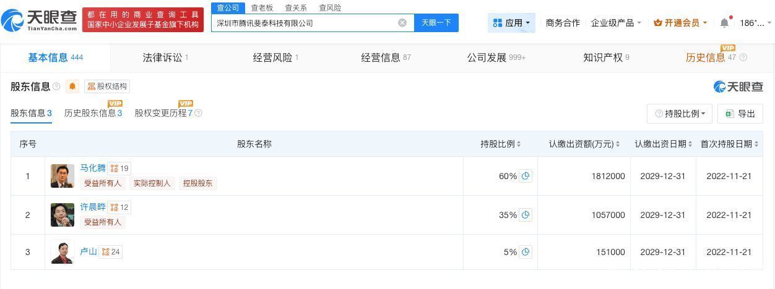Click the orange alert bell beside 股东信息
The height and width of the screenshot is (289, 775).
(72, 86)
